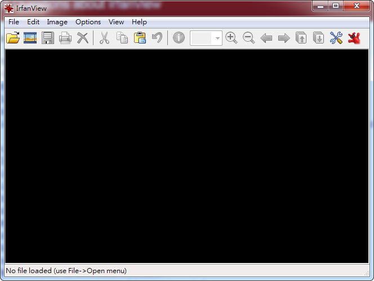Click the Paste clipboard icon

pos(140,38)
